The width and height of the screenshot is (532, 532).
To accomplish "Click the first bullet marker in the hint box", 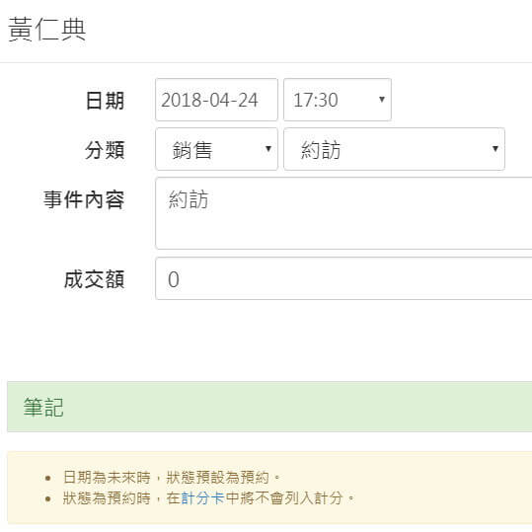I will coord(47,479).
